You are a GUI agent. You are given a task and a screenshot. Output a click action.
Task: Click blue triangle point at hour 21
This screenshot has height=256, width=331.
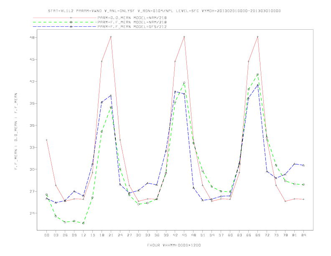(x=111, y=96)
